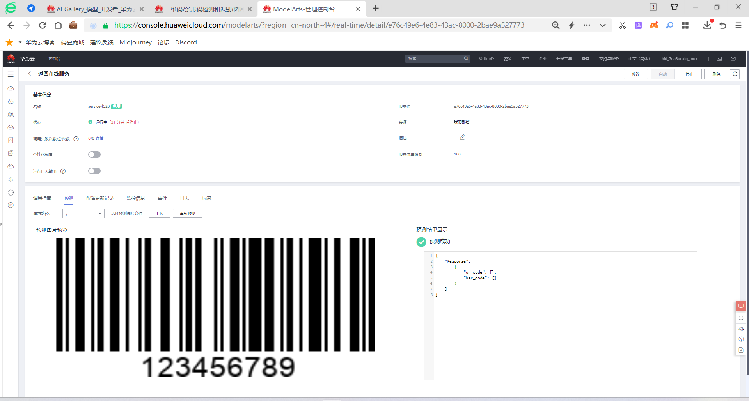
Task: Open the browser scissors screenshot tool
Action: click(623, 25)
